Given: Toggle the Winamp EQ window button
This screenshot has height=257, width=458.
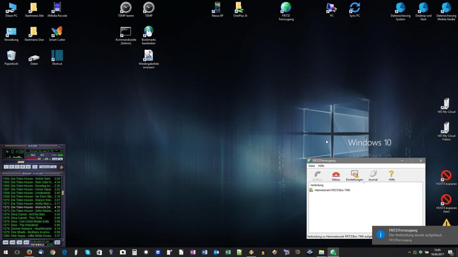Looking at the screenshot, I should click(x=55, y=159).
